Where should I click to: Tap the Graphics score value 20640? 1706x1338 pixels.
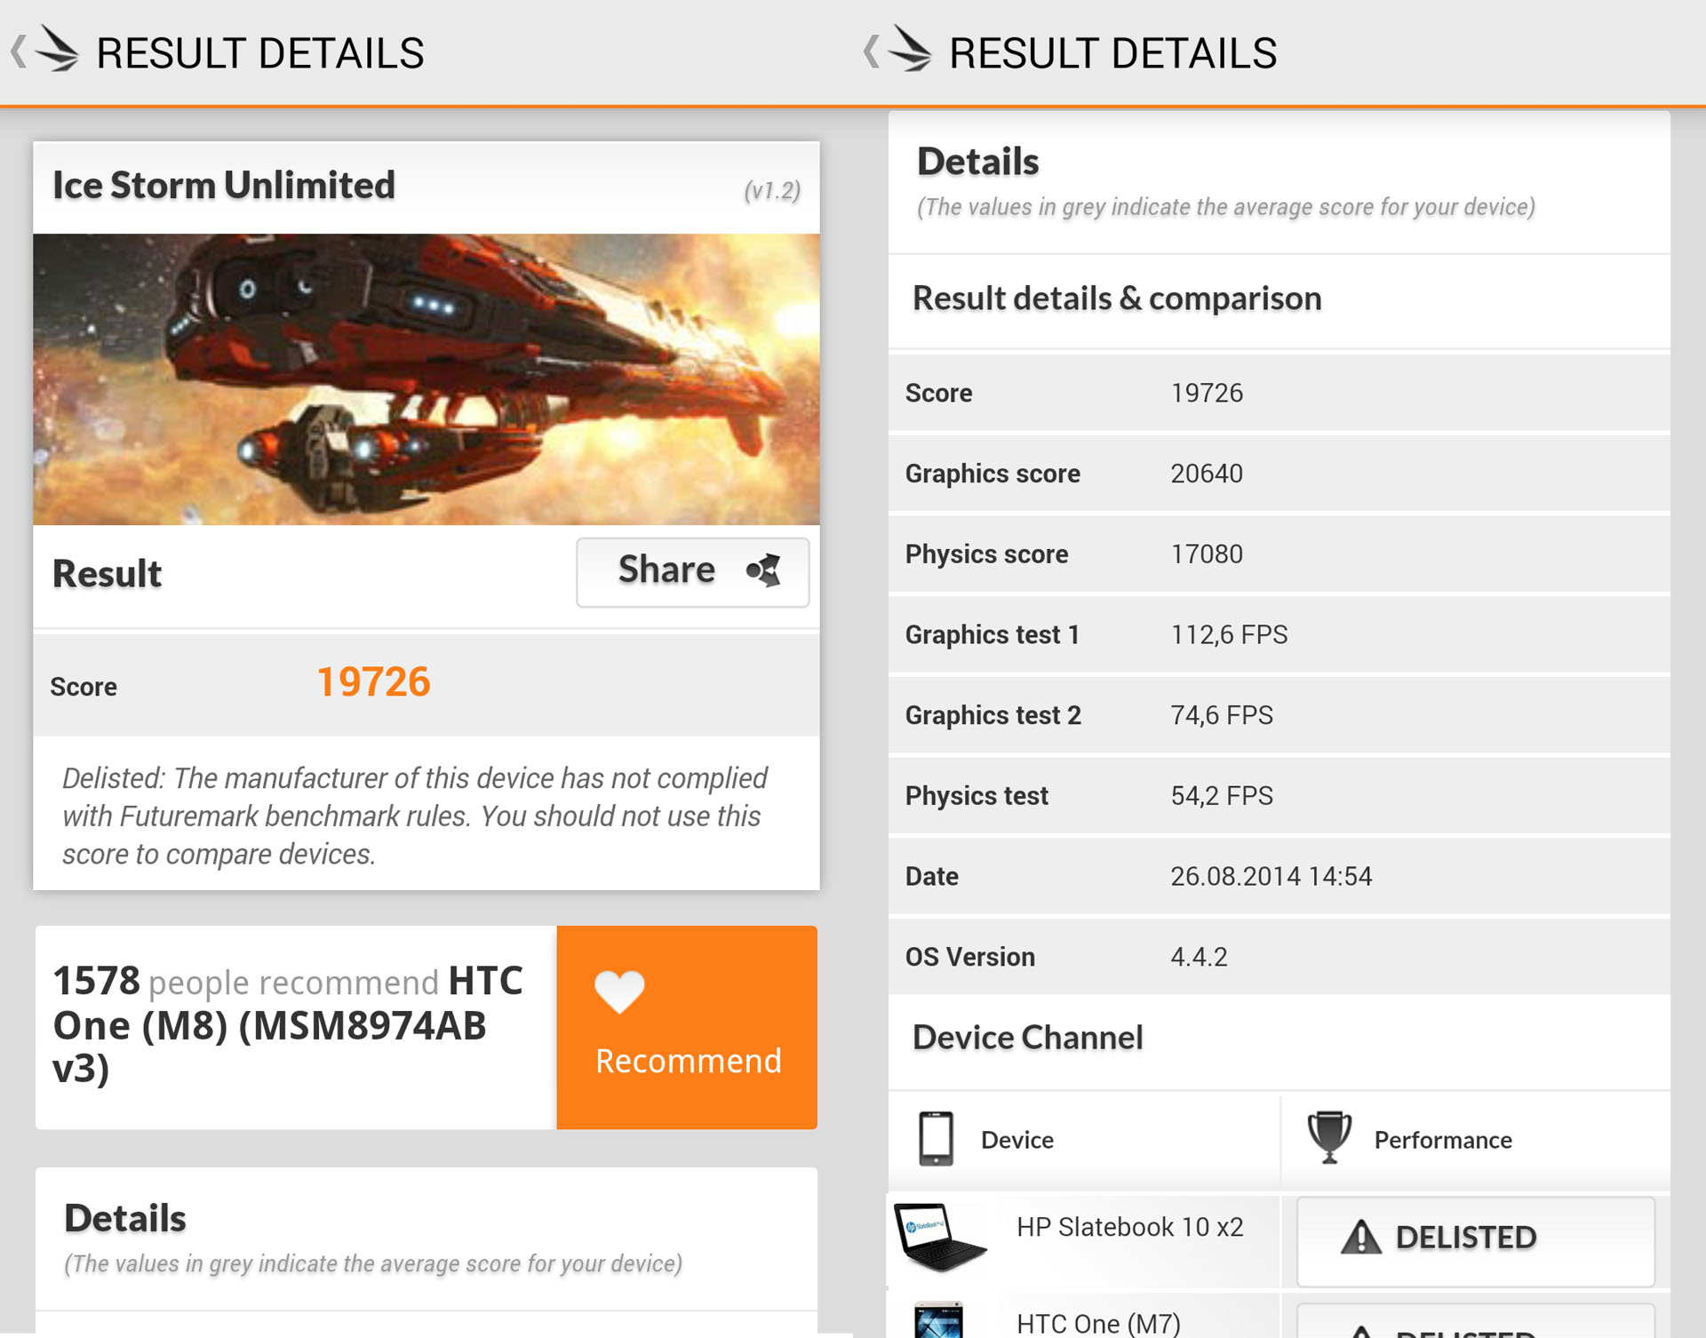pyautogui.click(x=1207, y=474)
